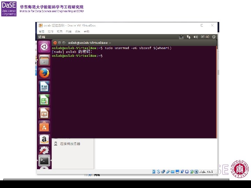Open the 热键 menu in VirtualBox

[69, 31]
